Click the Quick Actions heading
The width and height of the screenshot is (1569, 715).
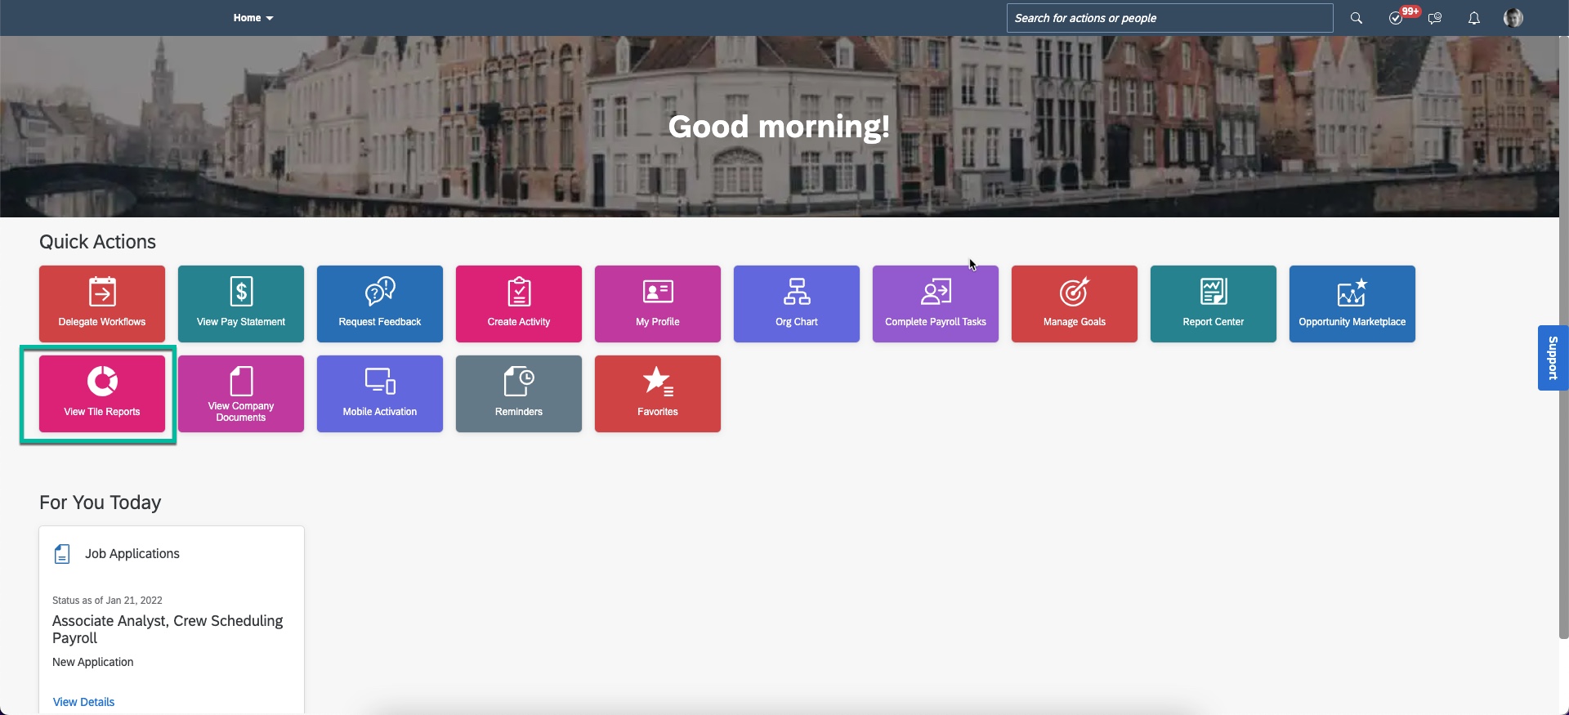[x=97, y=242]
